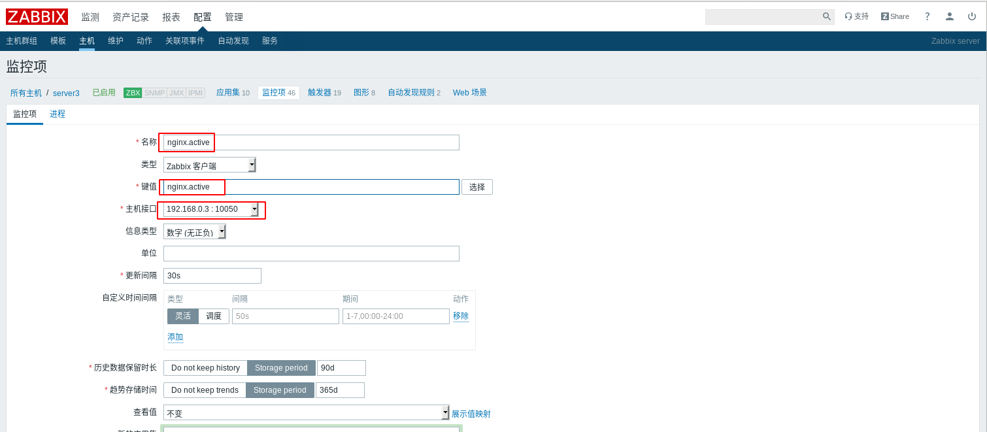Viewport: 987px width, 432px height.
Task: Click the 名称 input field
Action: tap(311, 142)
